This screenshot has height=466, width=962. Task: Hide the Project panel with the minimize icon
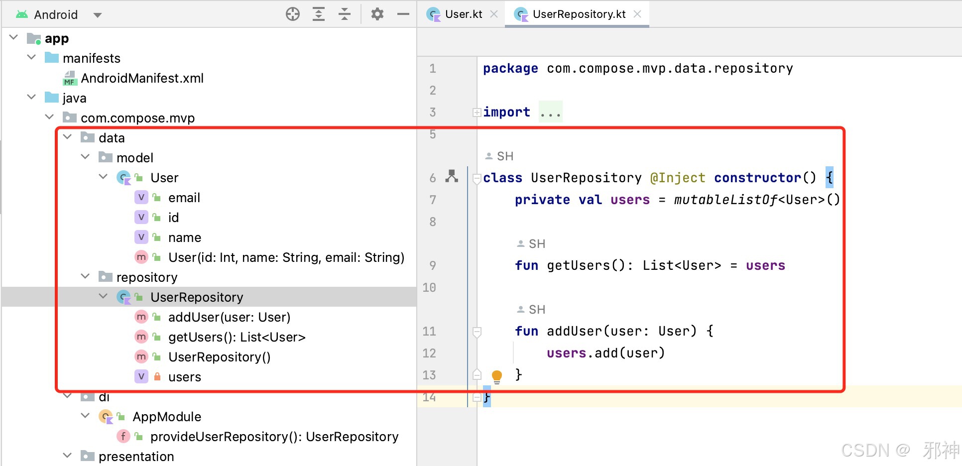pos(403,14)
